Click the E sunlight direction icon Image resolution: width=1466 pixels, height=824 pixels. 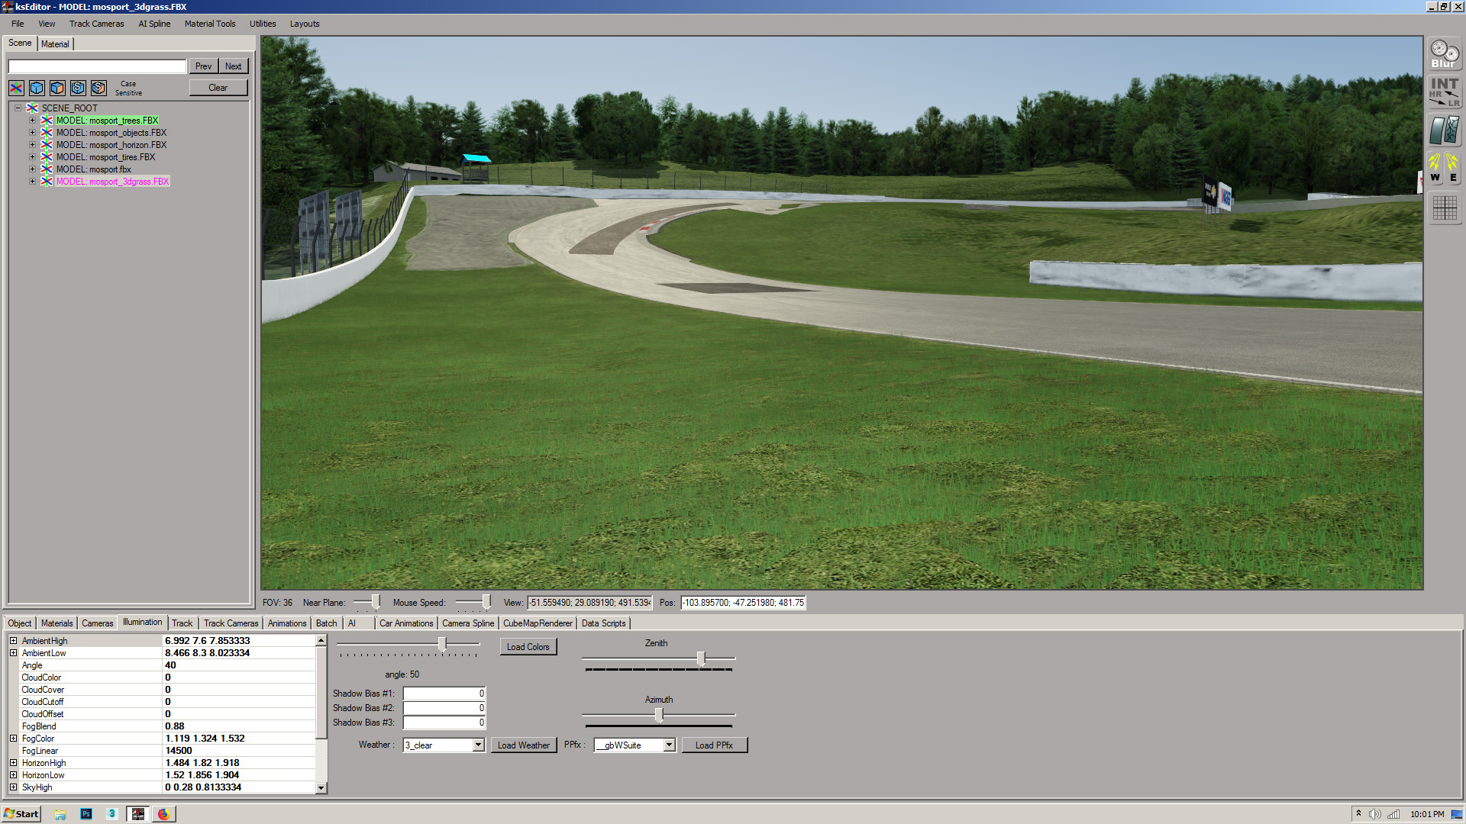(1452, 167)
